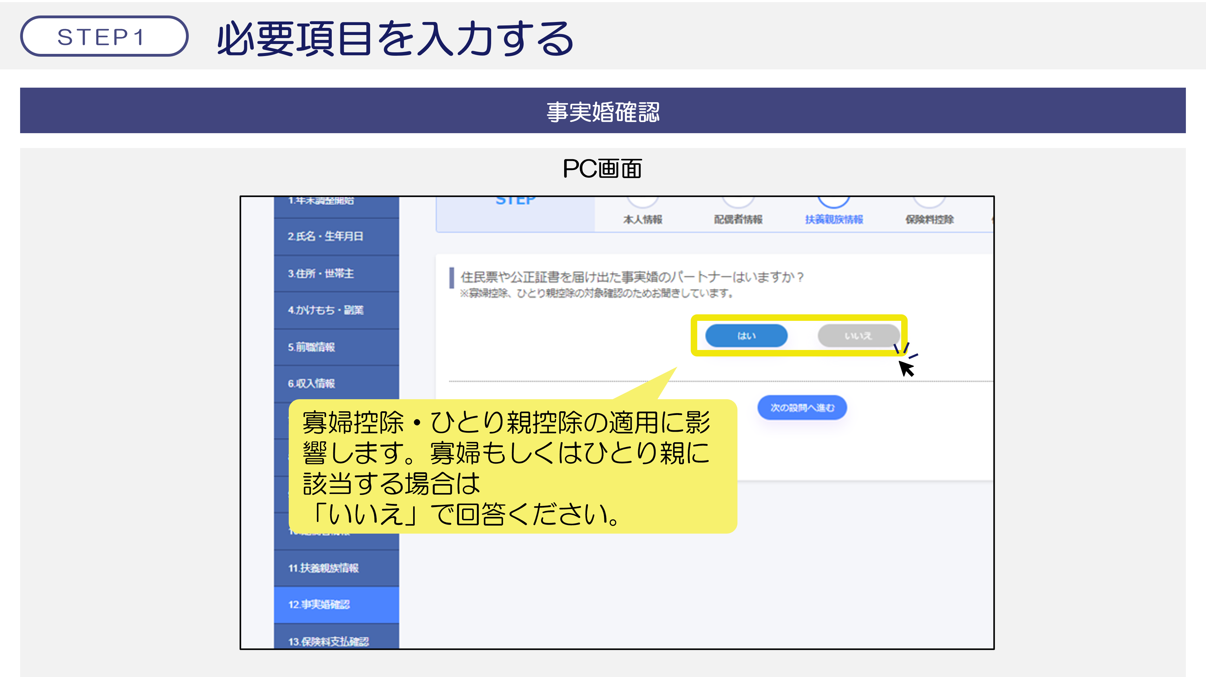Click the 事実婚確認 dark blue title banner
Image resolution: width=1206 pixels, height=677 pixels.
point(603,111)
